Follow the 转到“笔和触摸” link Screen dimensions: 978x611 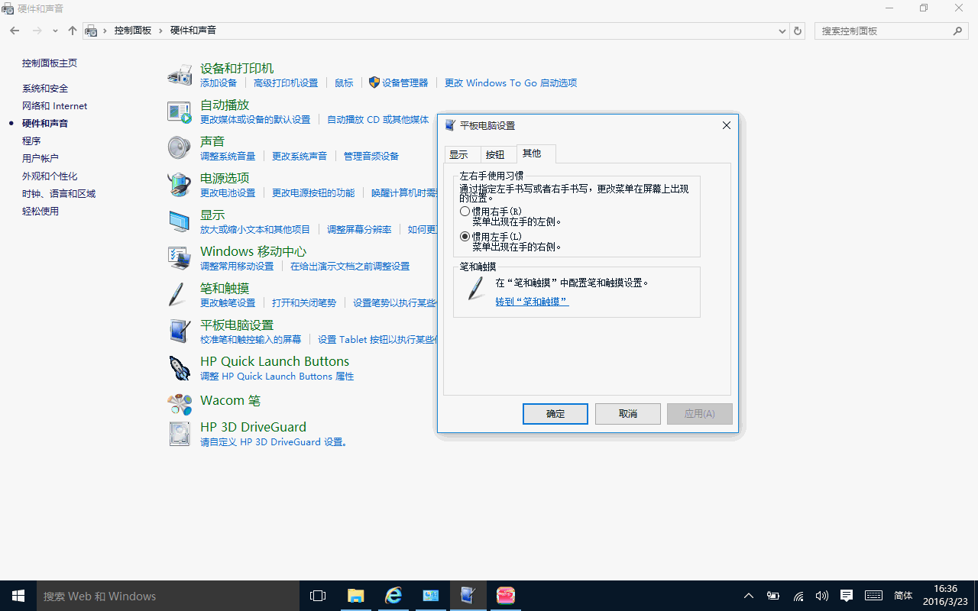pos(532,302)
